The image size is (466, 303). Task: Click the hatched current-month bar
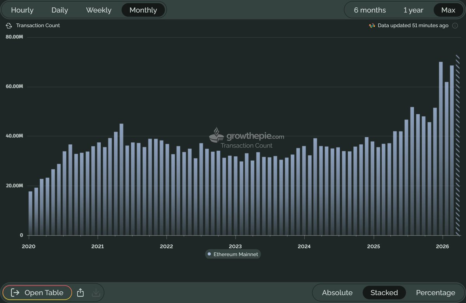tap(458, 145)
